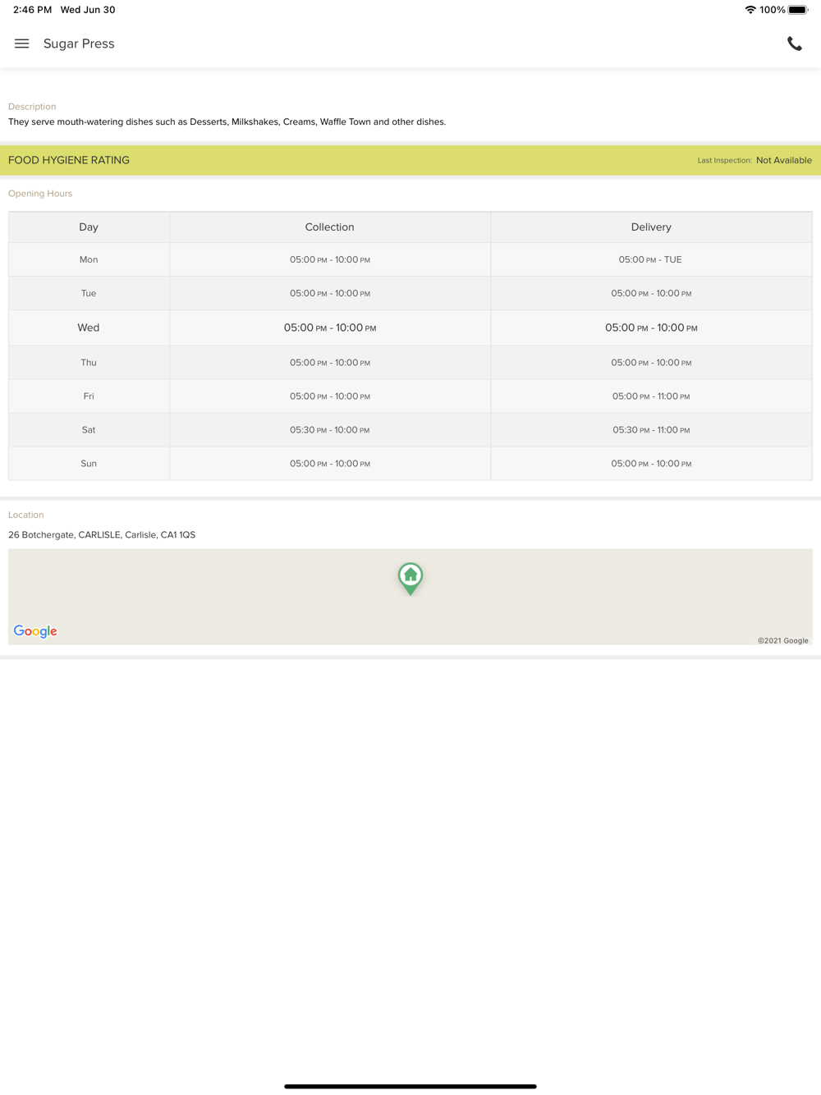Screen dimensions: 821x1095
Task: Select the Mon day cell
Action: [89, 259]
